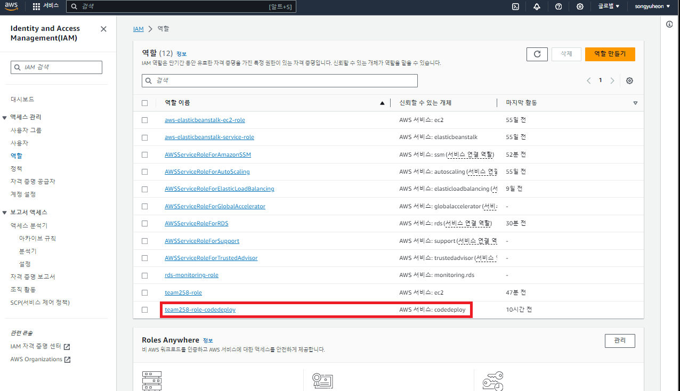Check team258-role-codedeploy checkbox
The height and width of the screenshot is (391, 680).
click(x=145, y=309)
